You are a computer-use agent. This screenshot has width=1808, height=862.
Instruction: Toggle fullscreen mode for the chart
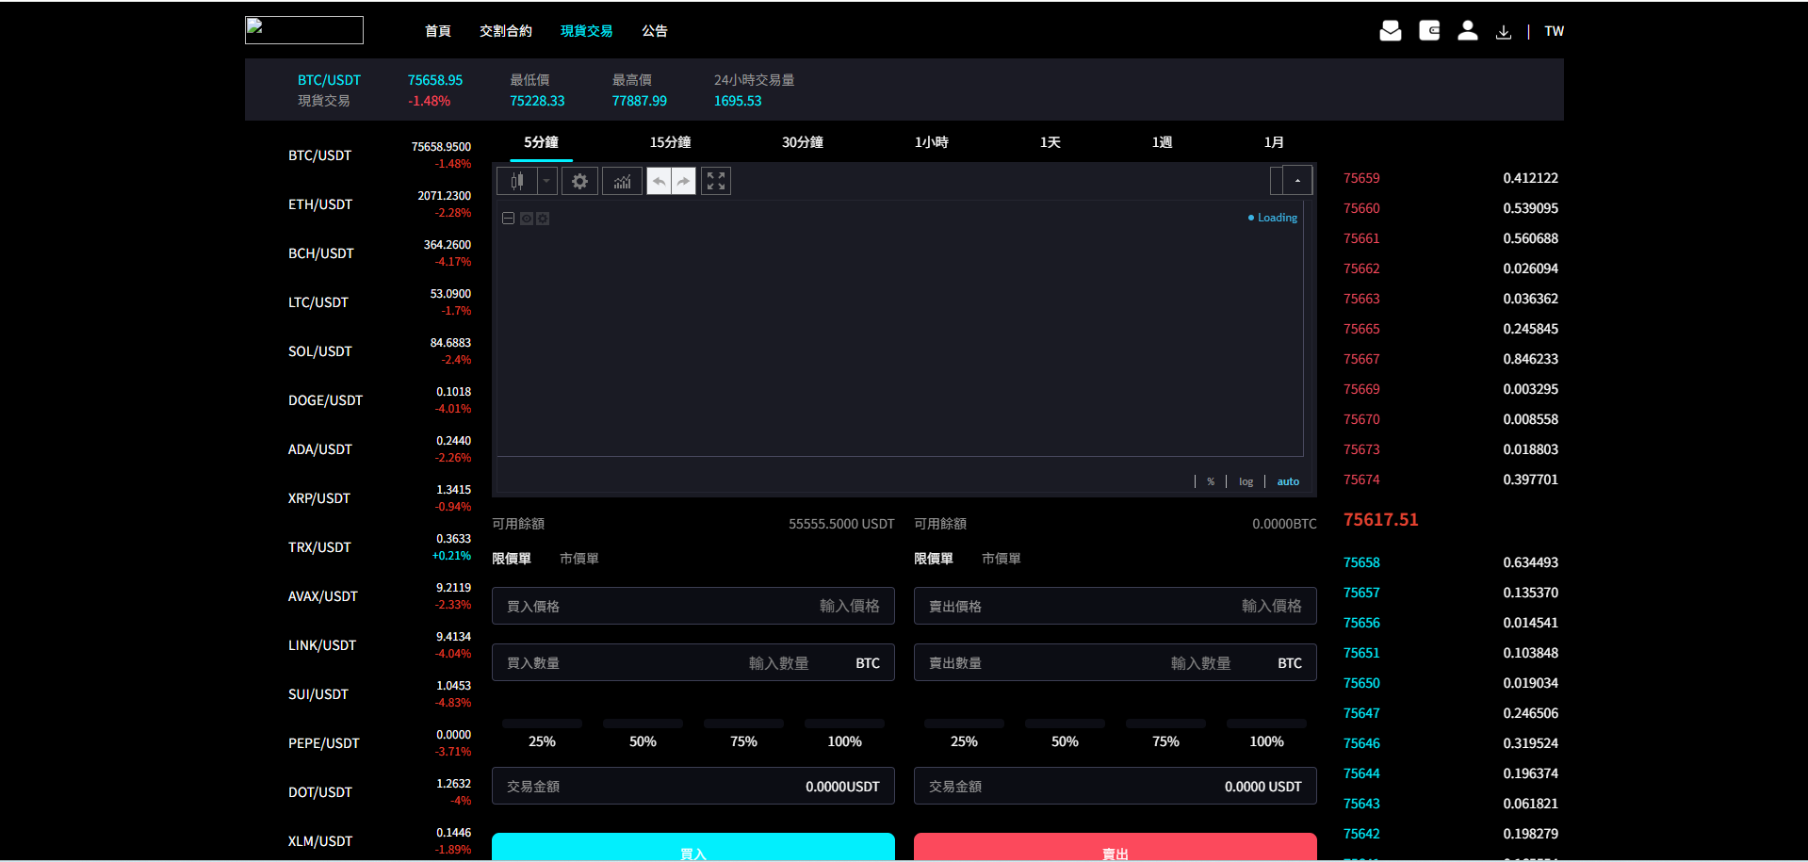tap(716, 181)
